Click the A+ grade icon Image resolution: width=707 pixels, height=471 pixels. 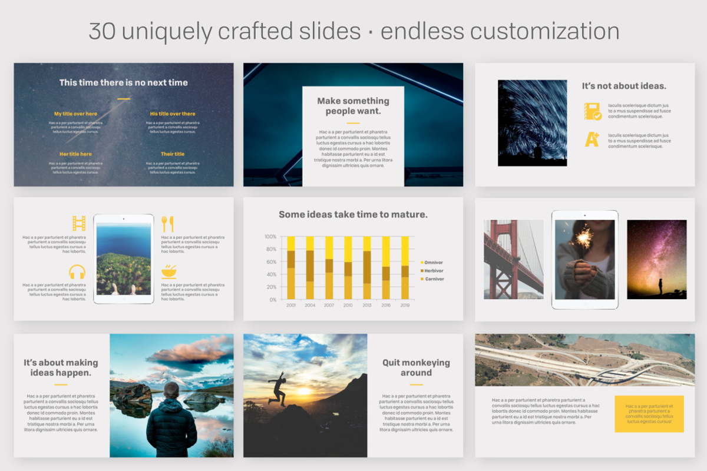click(592, 140)
